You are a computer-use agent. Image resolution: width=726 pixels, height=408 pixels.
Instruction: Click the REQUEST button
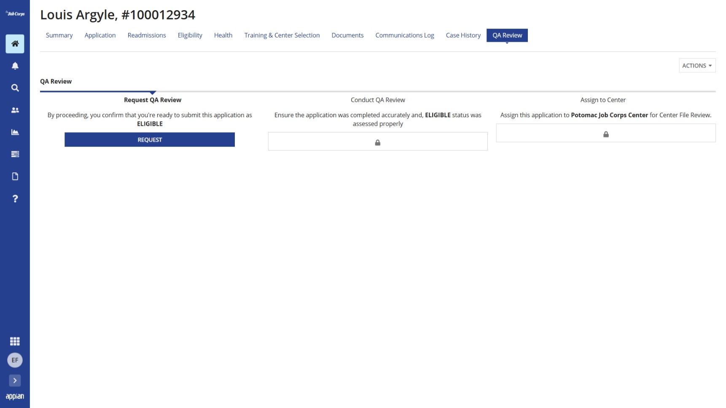pos(150,140)
